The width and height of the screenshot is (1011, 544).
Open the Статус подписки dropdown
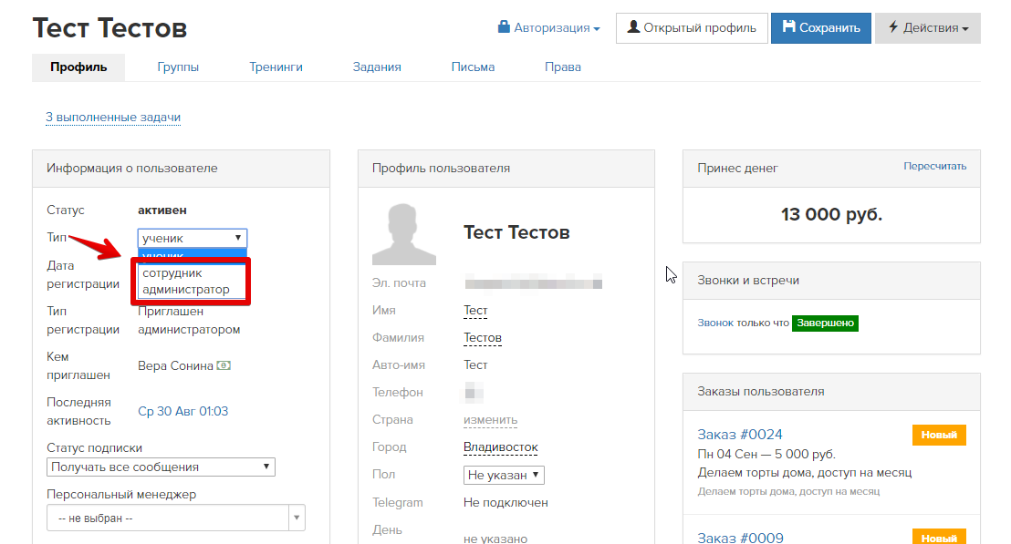161,467
